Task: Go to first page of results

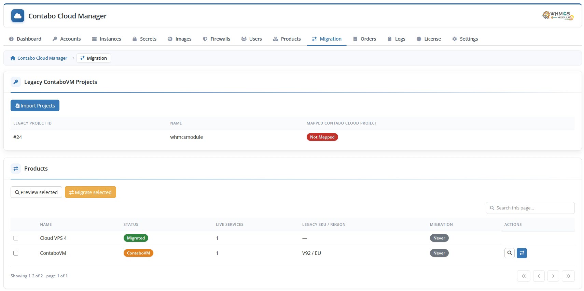Action: (524, 276)
